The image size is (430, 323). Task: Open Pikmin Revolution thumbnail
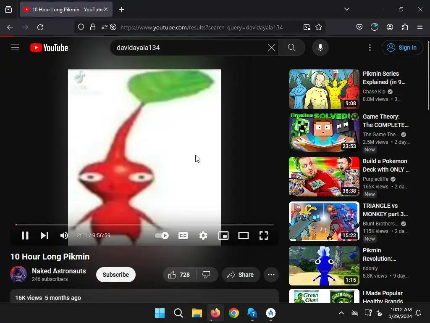(x=324, y=266)
